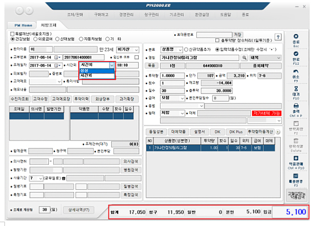
Task: Click the 의사검색 button
Action: click(x=131, y=162)
